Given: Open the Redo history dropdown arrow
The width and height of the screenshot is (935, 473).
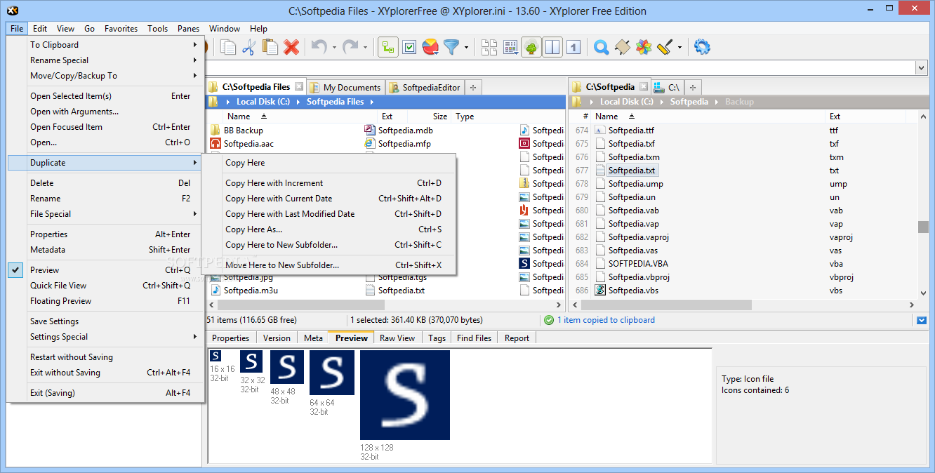Looking at the screenshot, I should click(366, 48).
